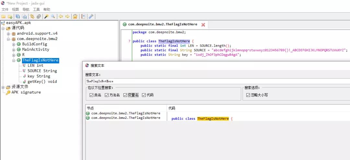Toggle the Deobfuscation lock icon
The width and height of the screenshot is (350, 160).
[75, 17]
